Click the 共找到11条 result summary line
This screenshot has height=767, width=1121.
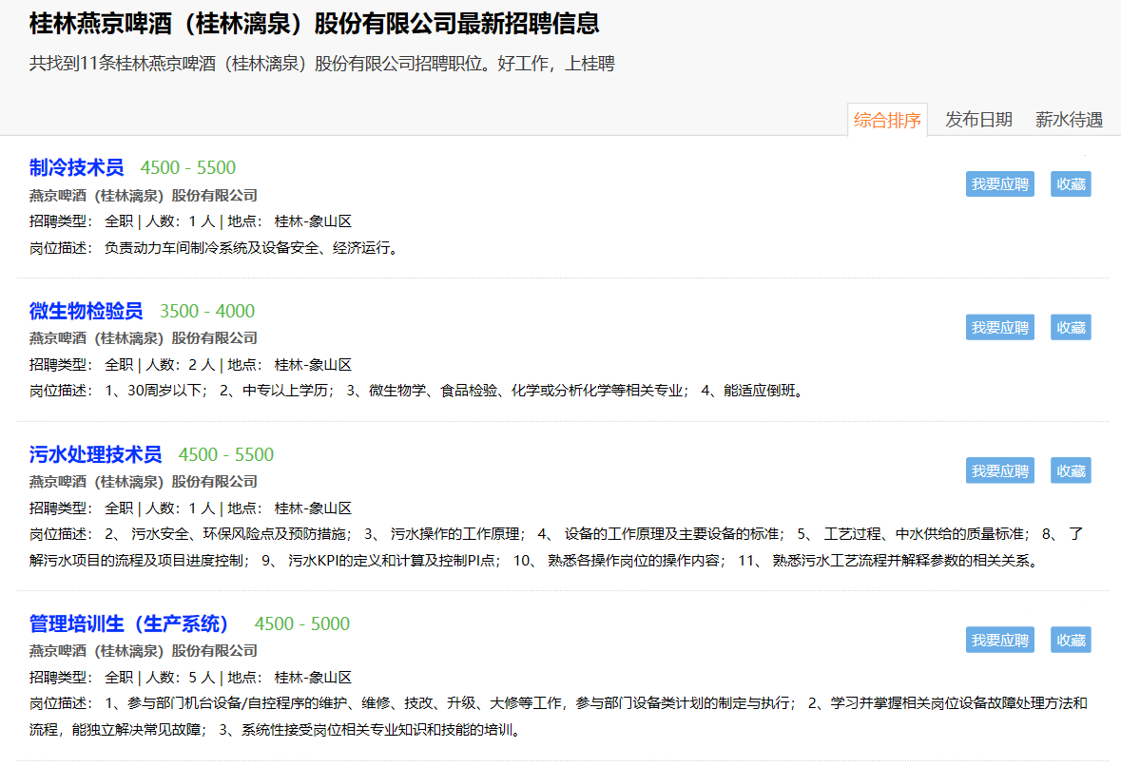[x=322, y=64]
